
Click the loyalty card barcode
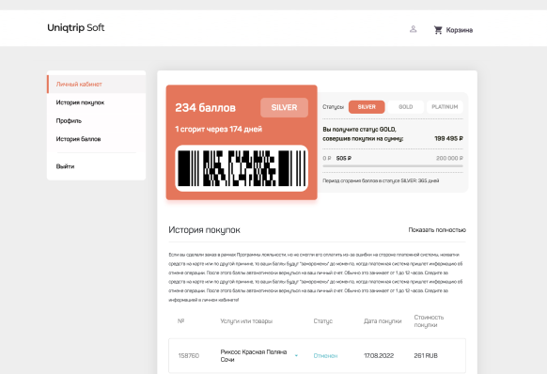[242, 168]
